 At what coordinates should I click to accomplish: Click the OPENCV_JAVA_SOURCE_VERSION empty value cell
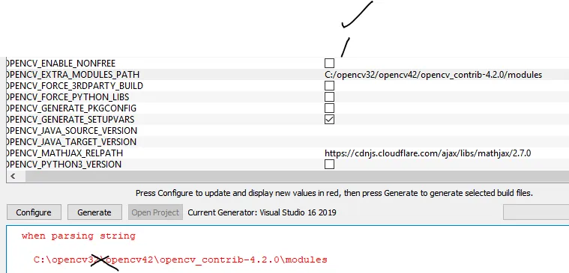point(446,131)
